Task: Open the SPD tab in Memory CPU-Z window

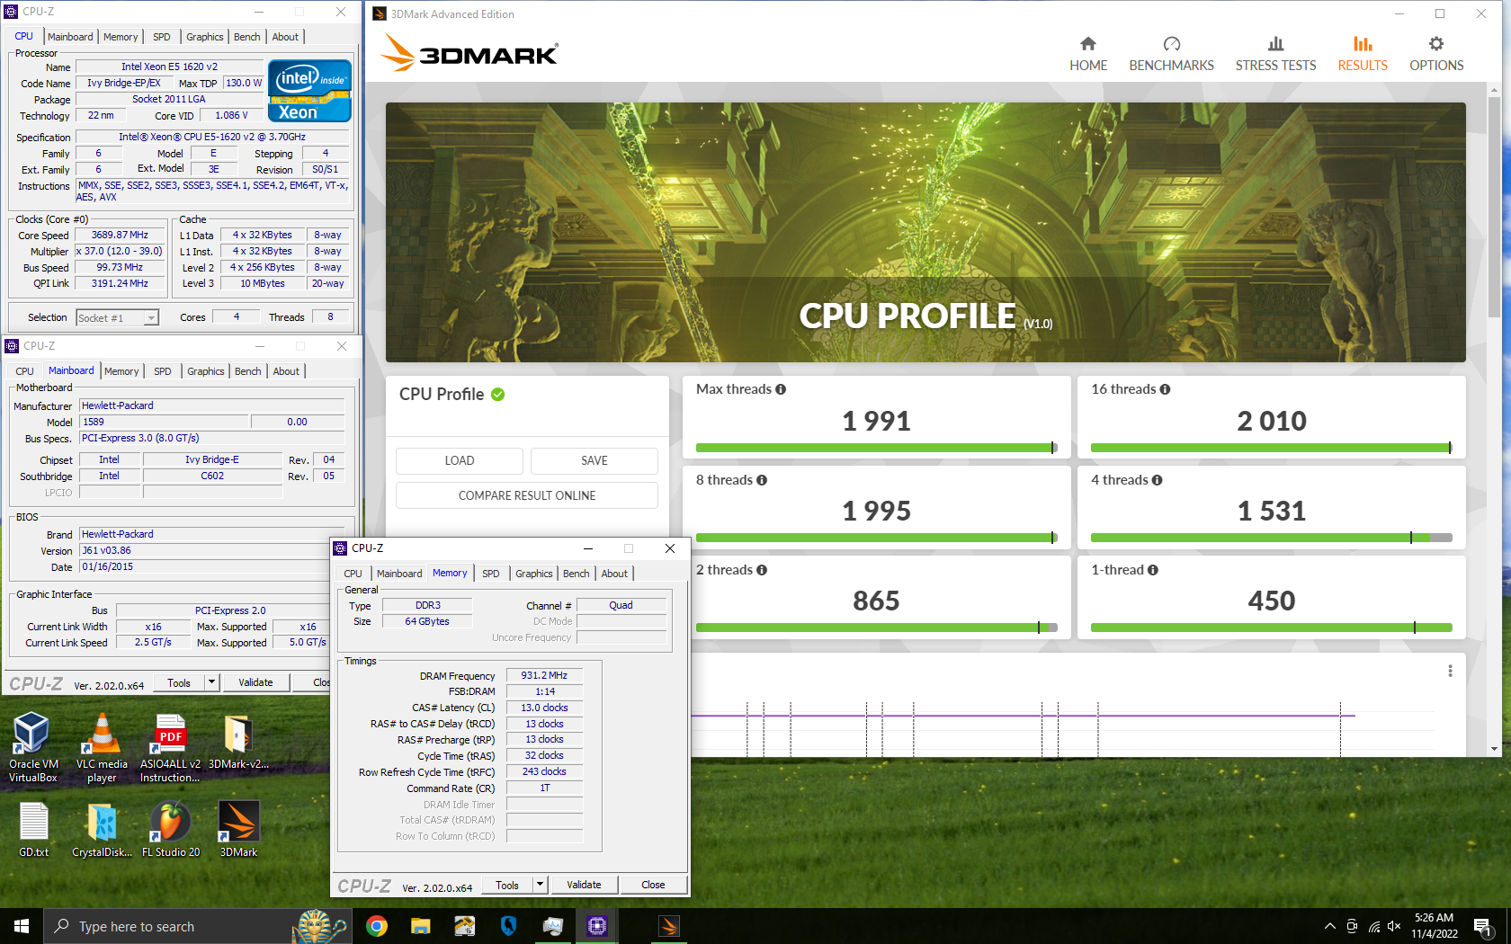Action: [490, 574]
